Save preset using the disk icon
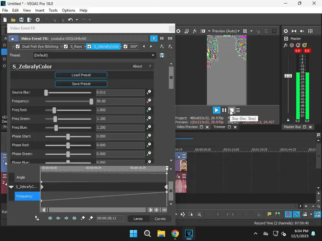 [162, 55]
